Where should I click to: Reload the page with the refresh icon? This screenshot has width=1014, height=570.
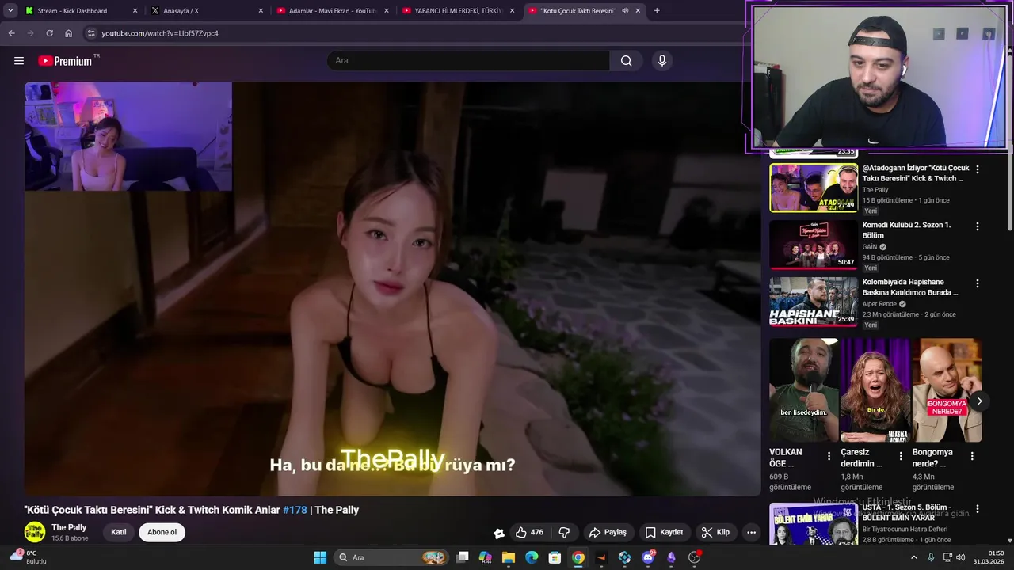[x=49, y=33]
